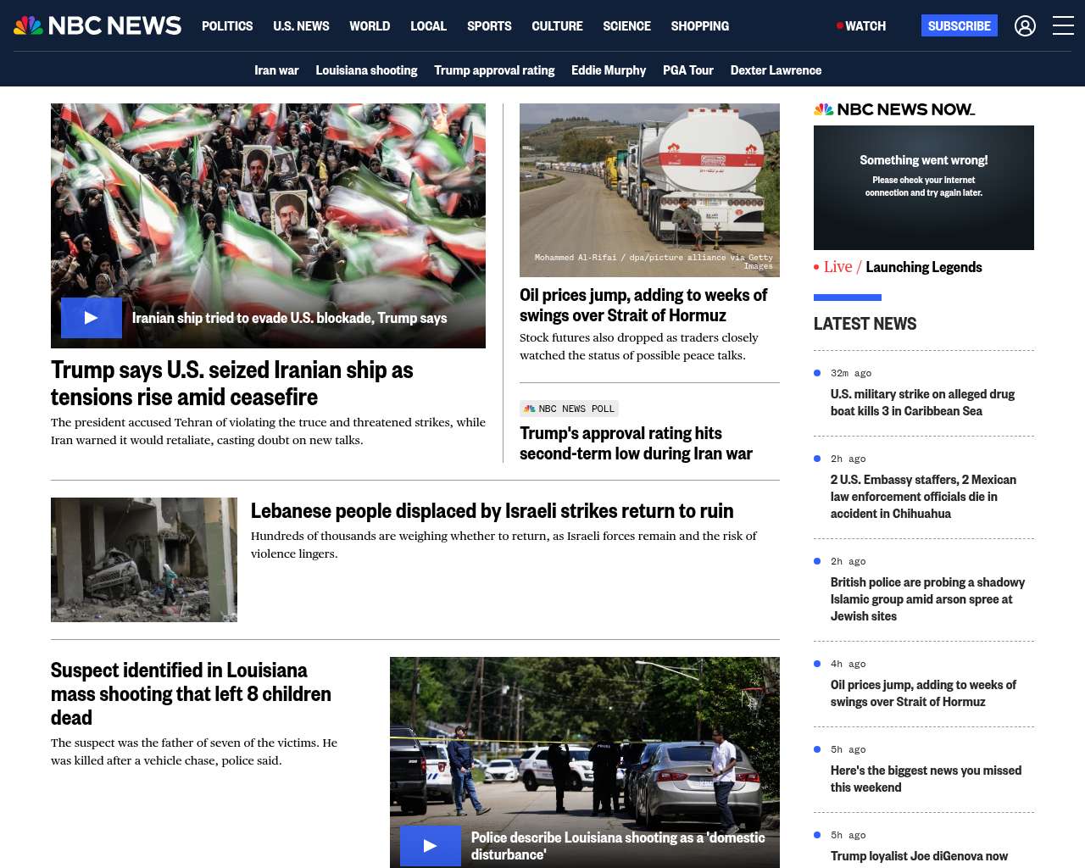Click the Latest News section heading
The image size is (1085, 868).
(x=865, y=324)
